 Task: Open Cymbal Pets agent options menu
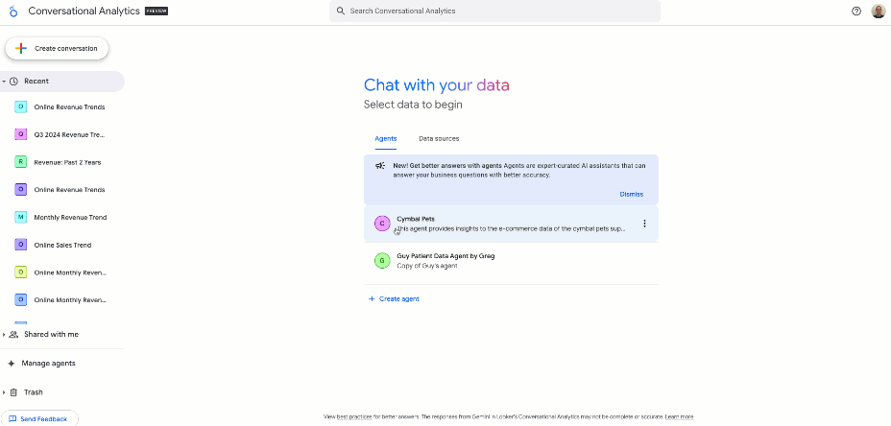coord(644,224)
